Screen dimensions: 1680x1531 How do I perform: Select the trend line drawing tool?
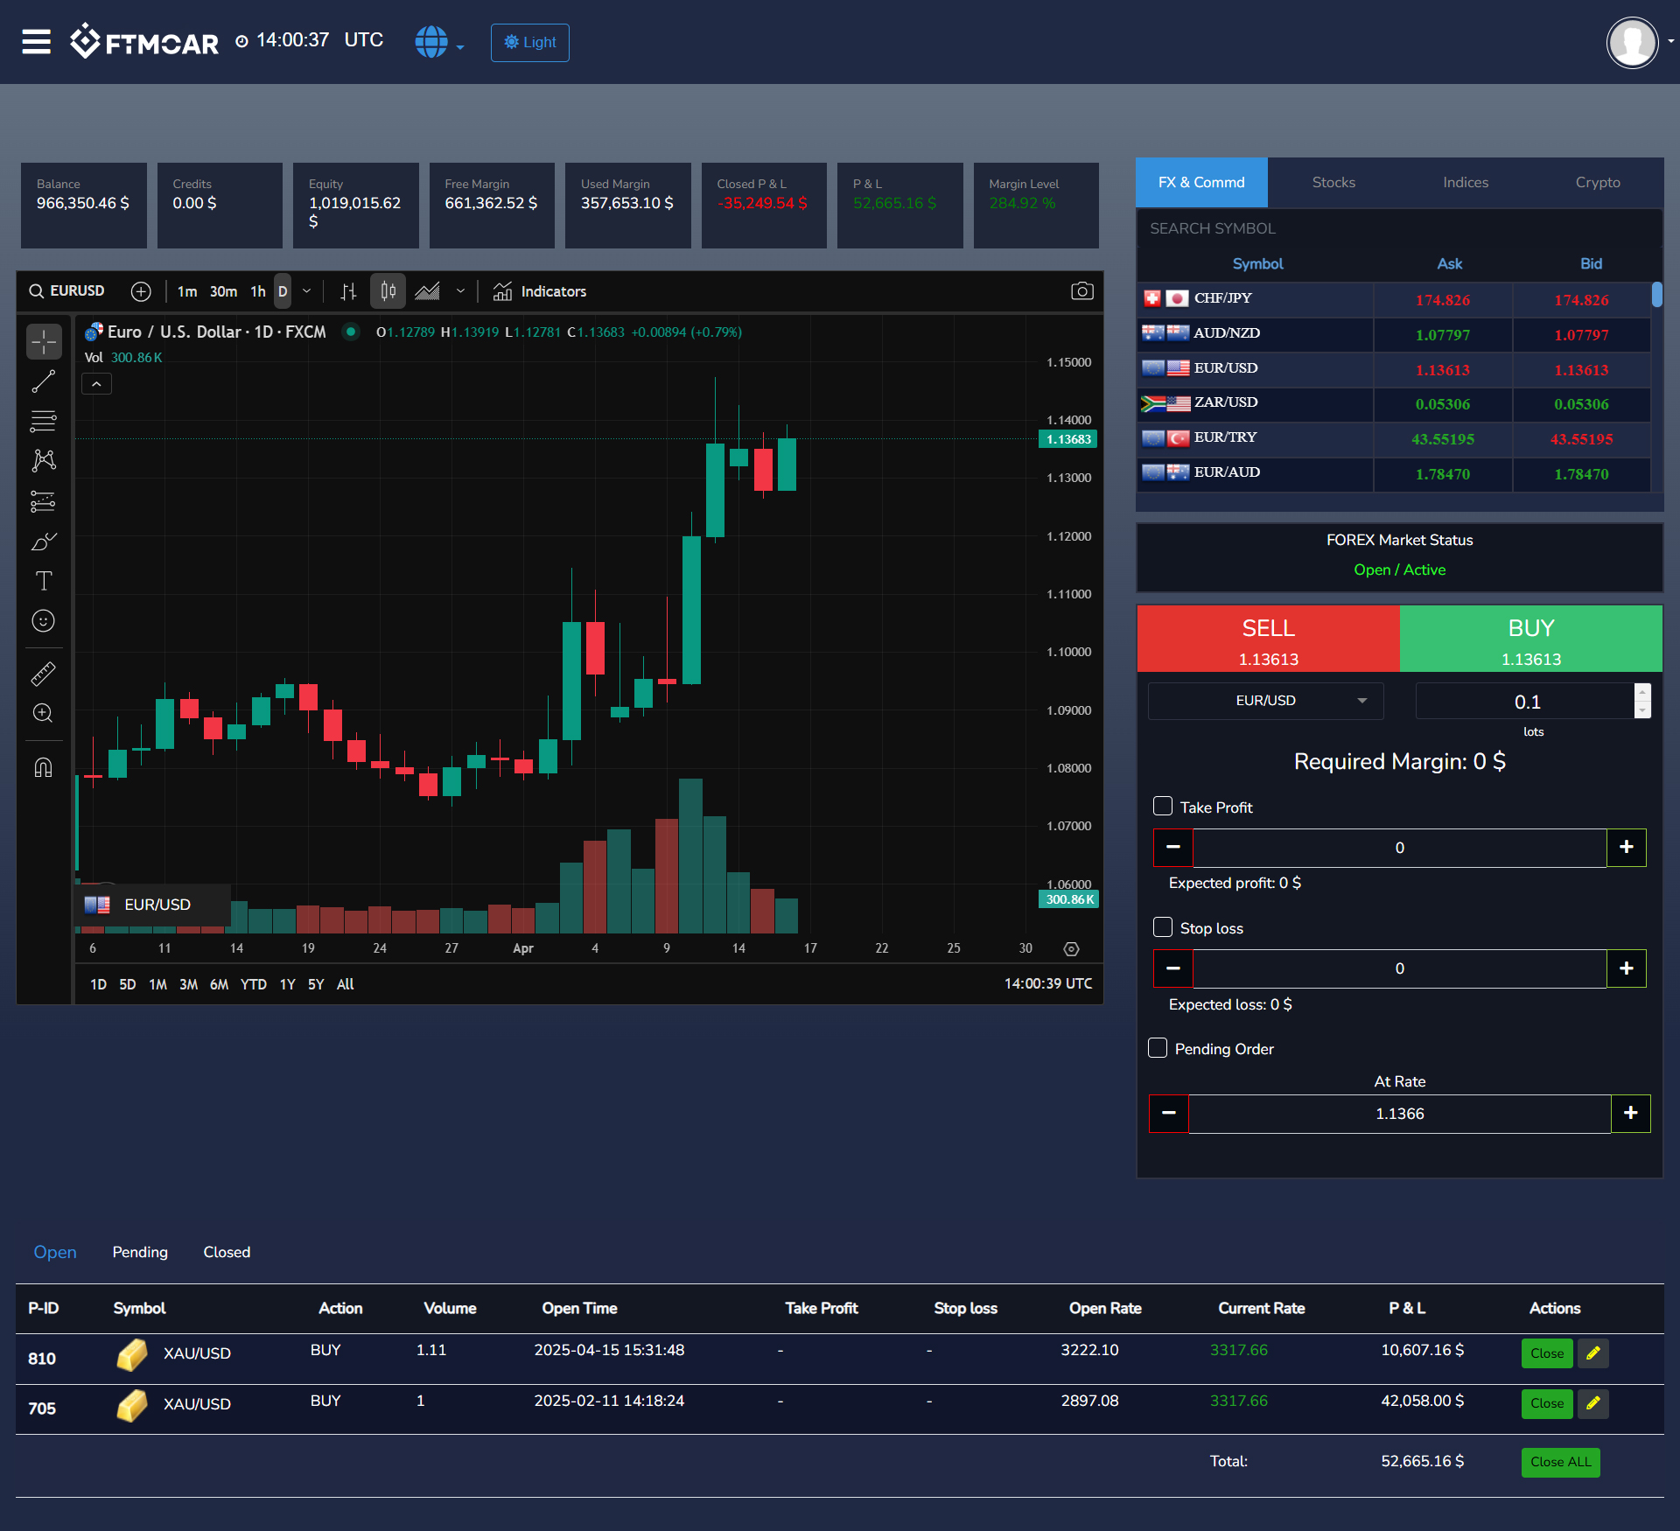coord(43,381)
